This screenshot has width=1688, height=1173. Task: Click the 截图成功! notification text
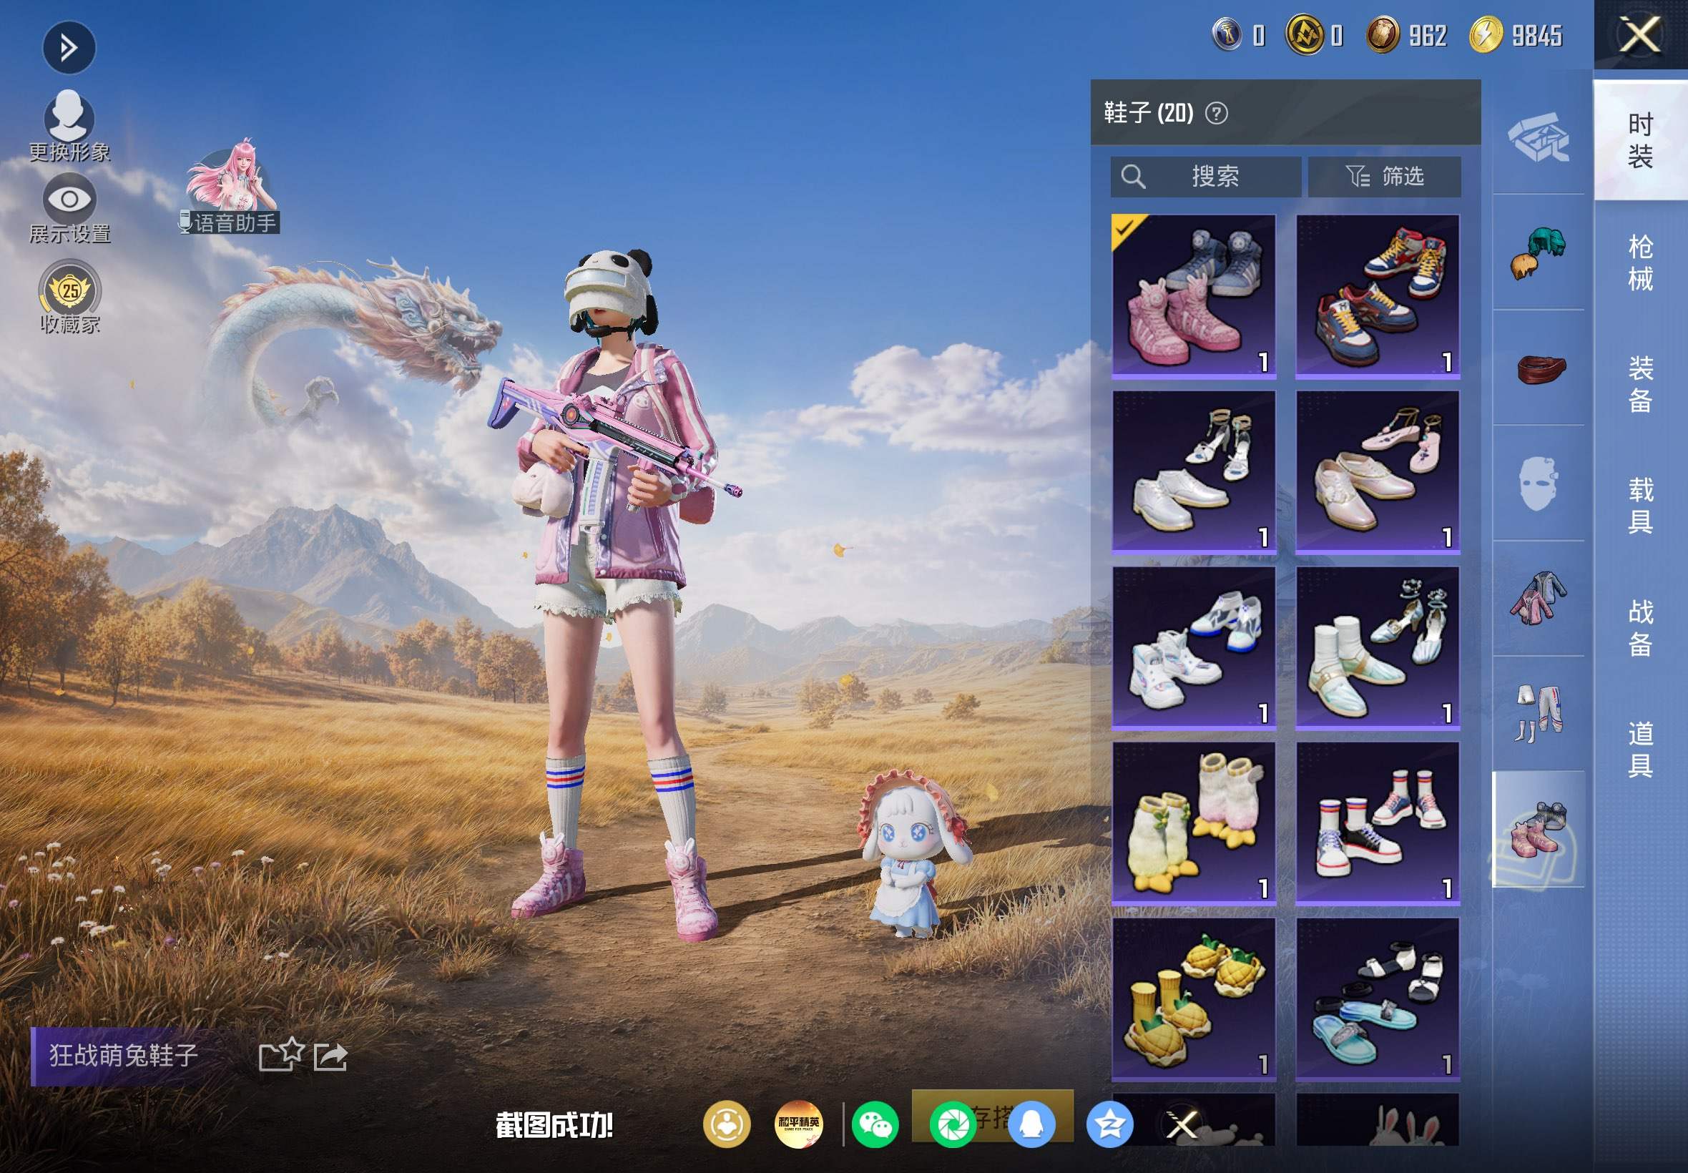click(554, 1125)
